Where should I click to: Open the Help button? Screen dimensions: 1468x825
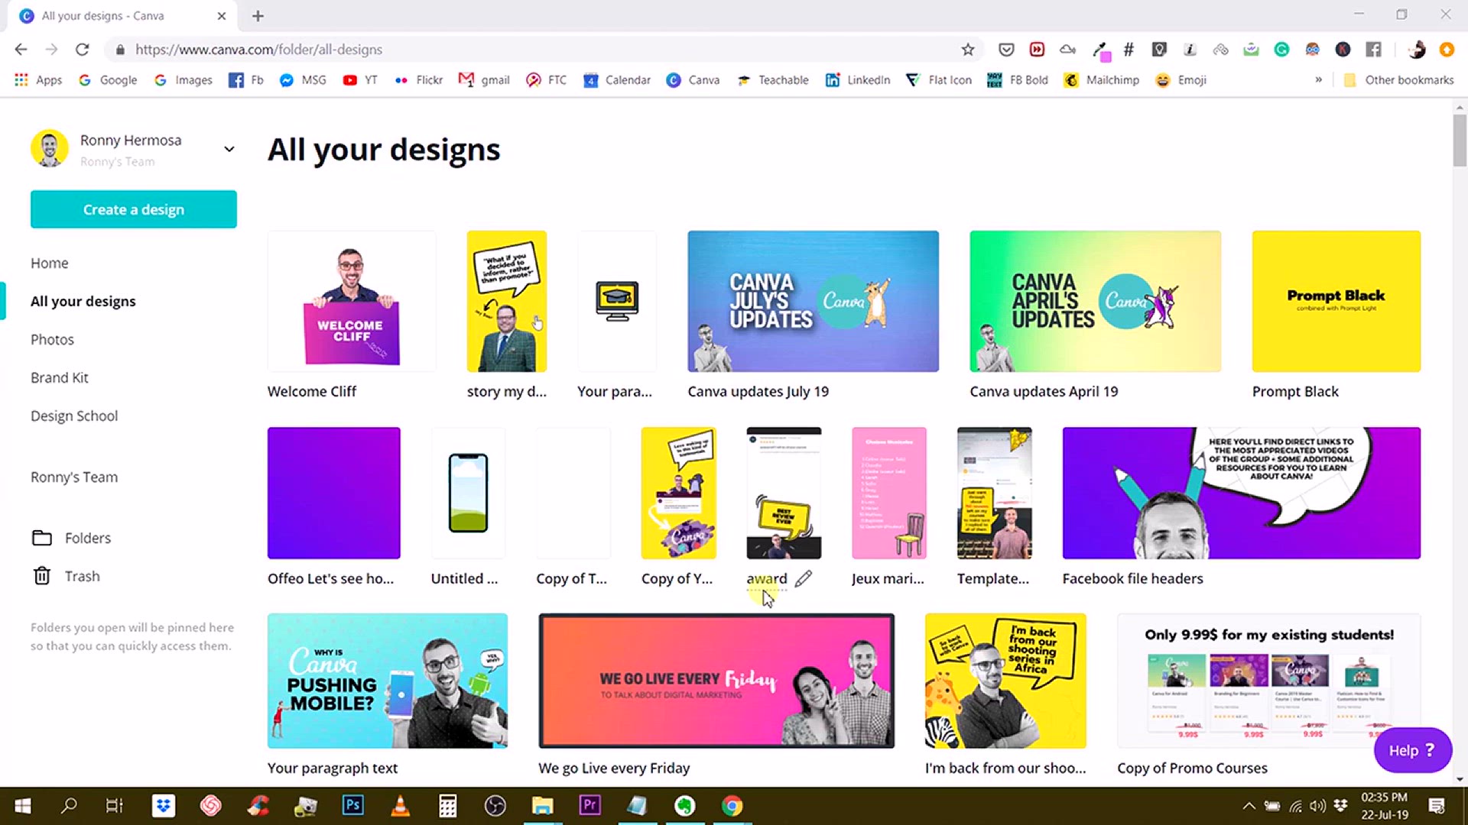pyautogui.click(x=1412, y=750)
